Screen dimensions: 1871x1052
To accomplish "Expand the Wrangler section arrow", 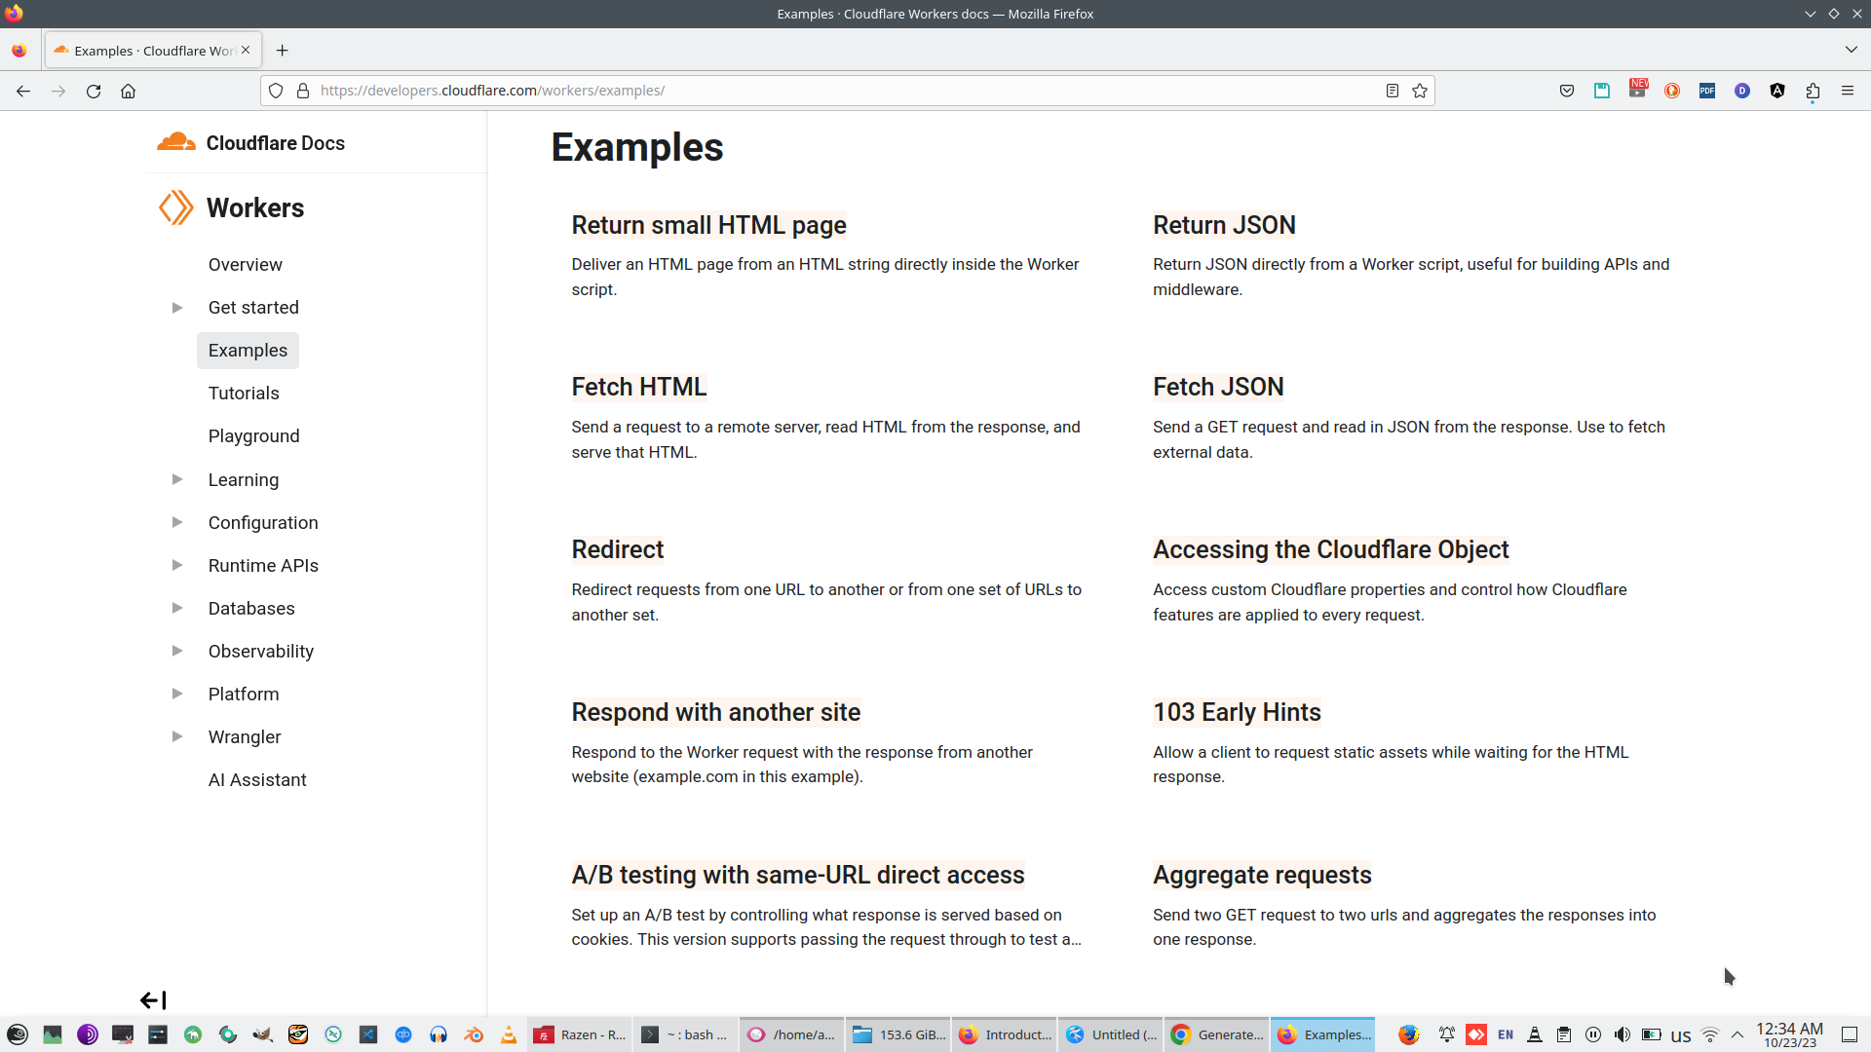I will point(177,736).
